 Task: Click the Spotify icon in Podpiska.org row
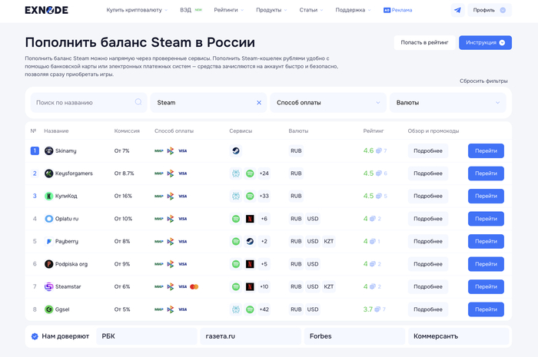(235, 264)
